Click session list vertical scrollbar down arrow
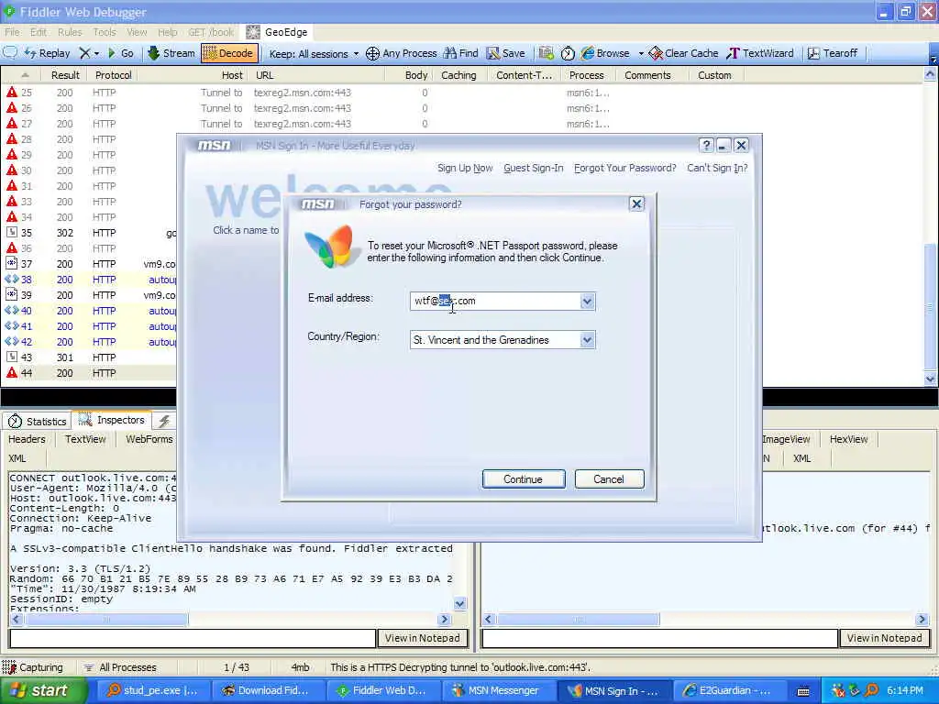 930,379
